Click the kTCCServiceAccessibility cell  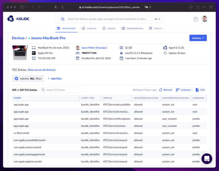[x=117, y=105]
